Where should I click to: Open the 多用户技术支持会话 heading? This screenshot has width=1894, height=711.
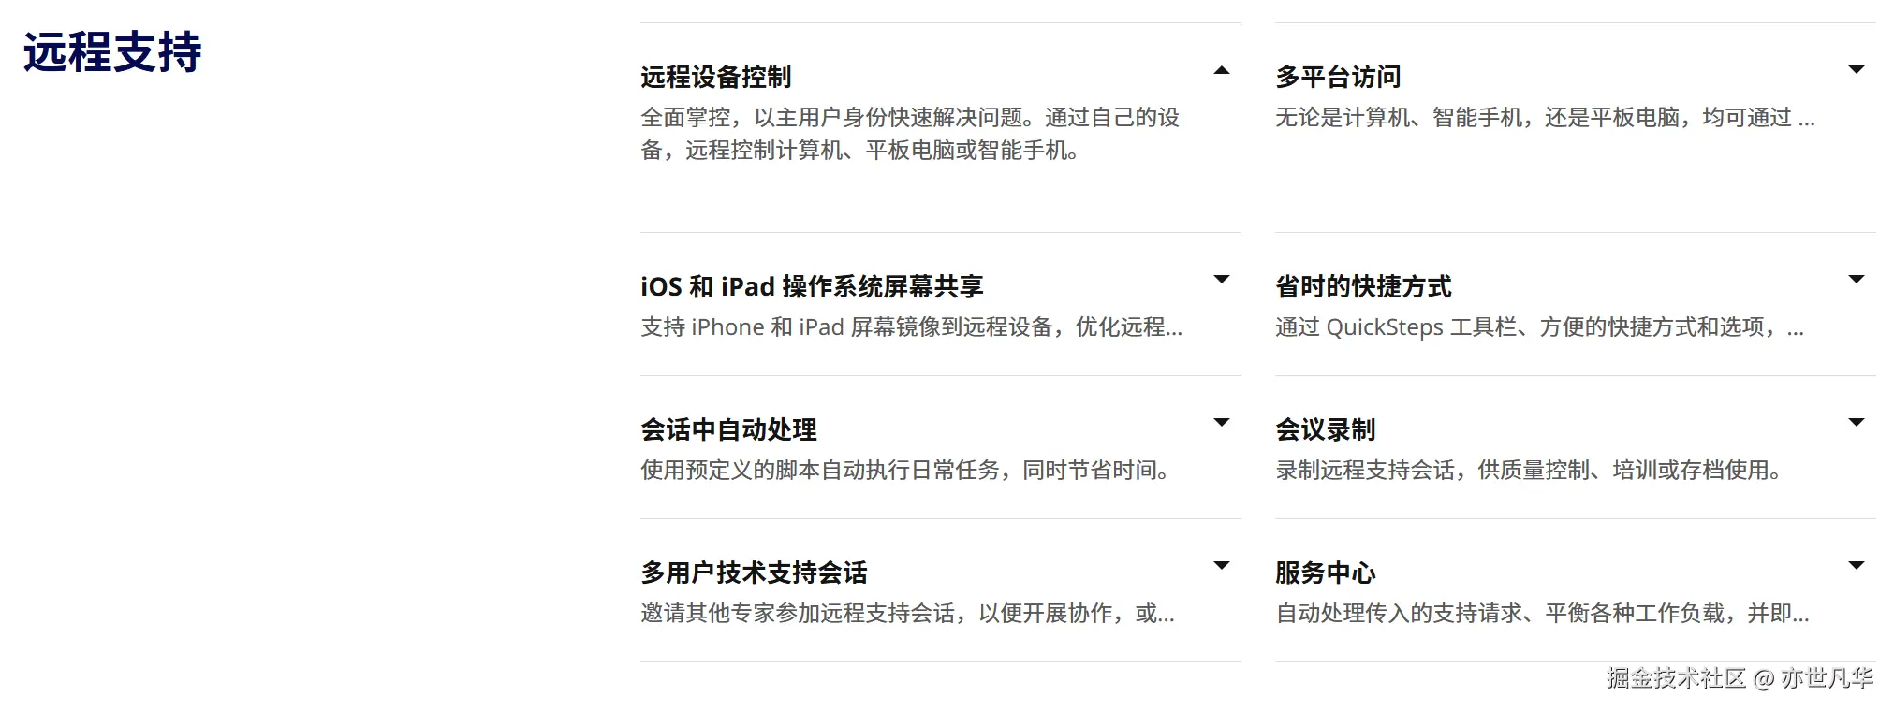tap(754, 573)
